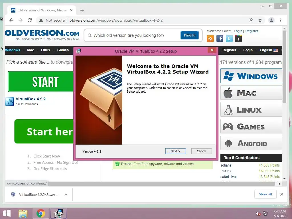
Task: Go back in Chrome browser
Action: point(11,20)
